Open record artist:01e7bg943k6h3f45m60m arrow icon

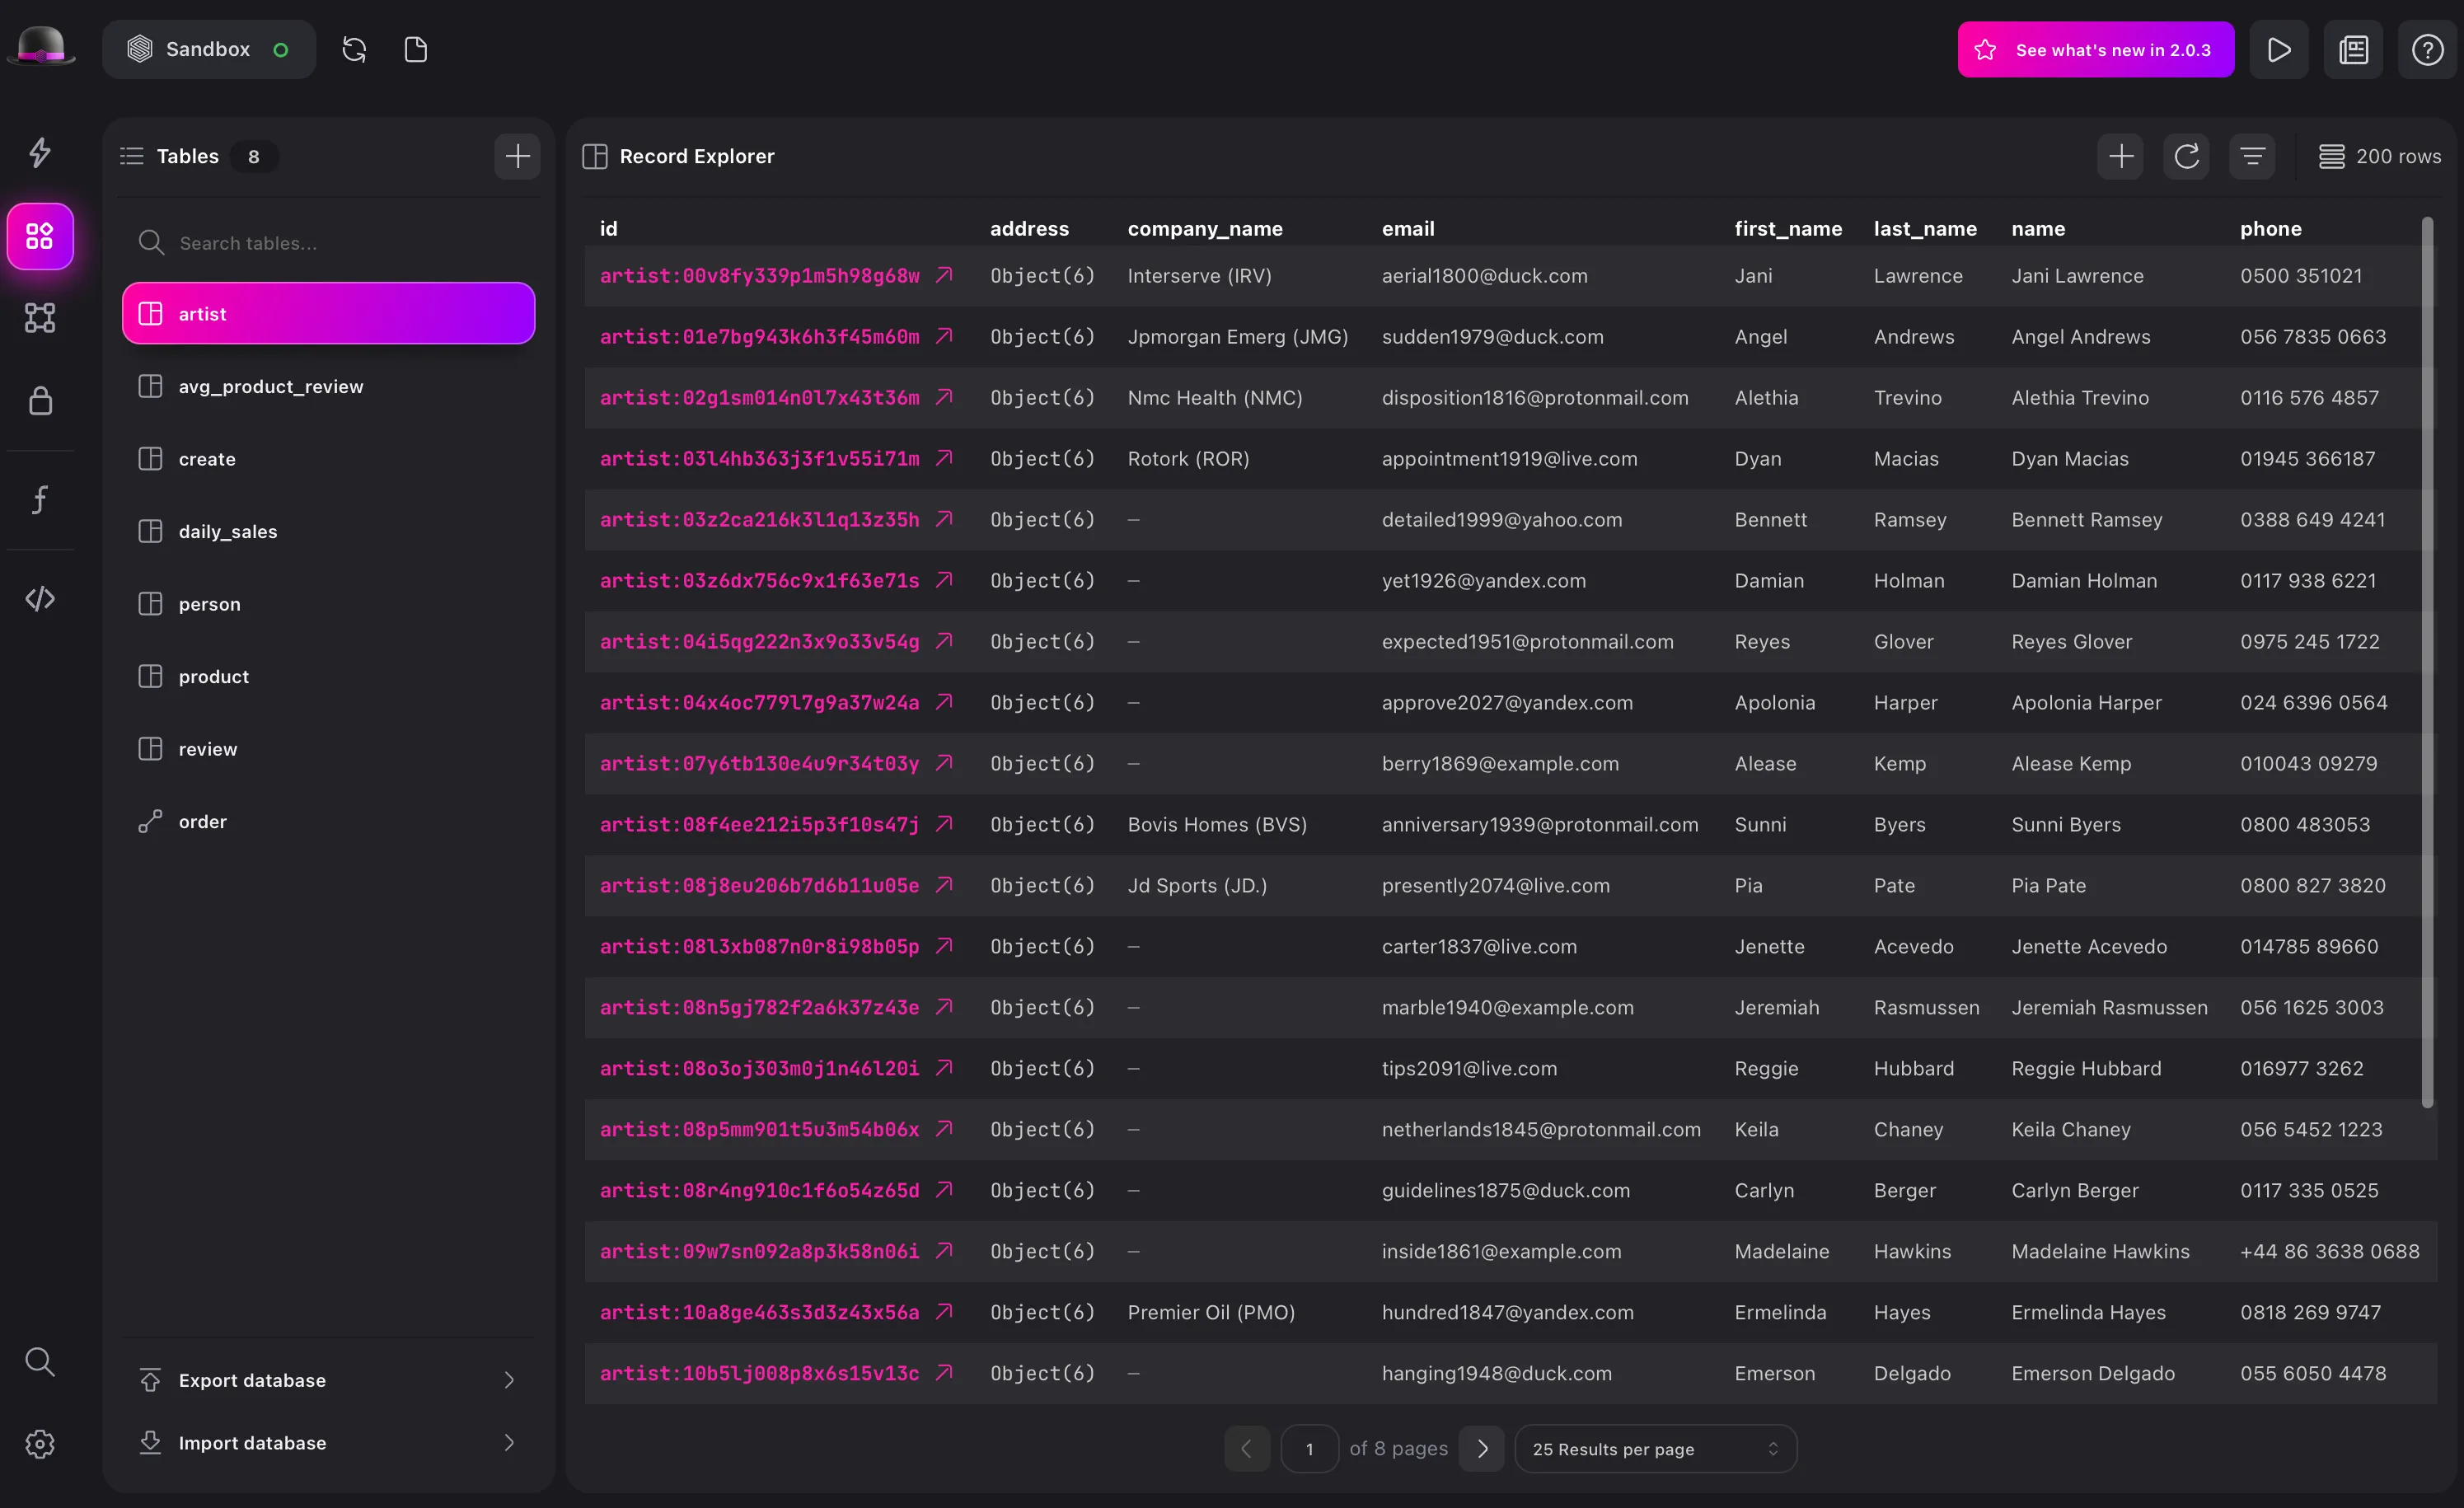[x=944, y=336]
